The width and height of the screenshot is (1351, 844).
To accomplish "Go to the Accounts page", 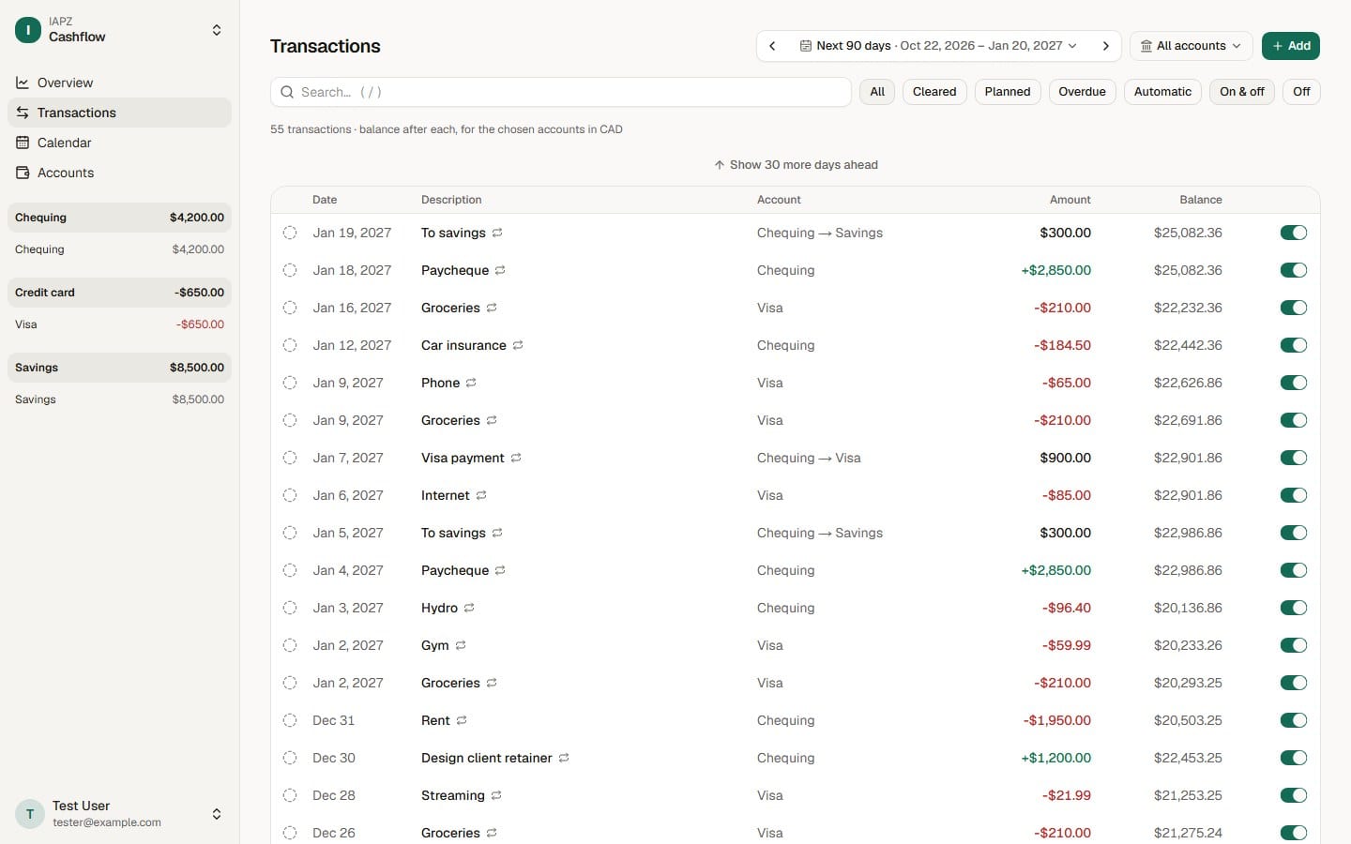I will (x=119, y=173).
